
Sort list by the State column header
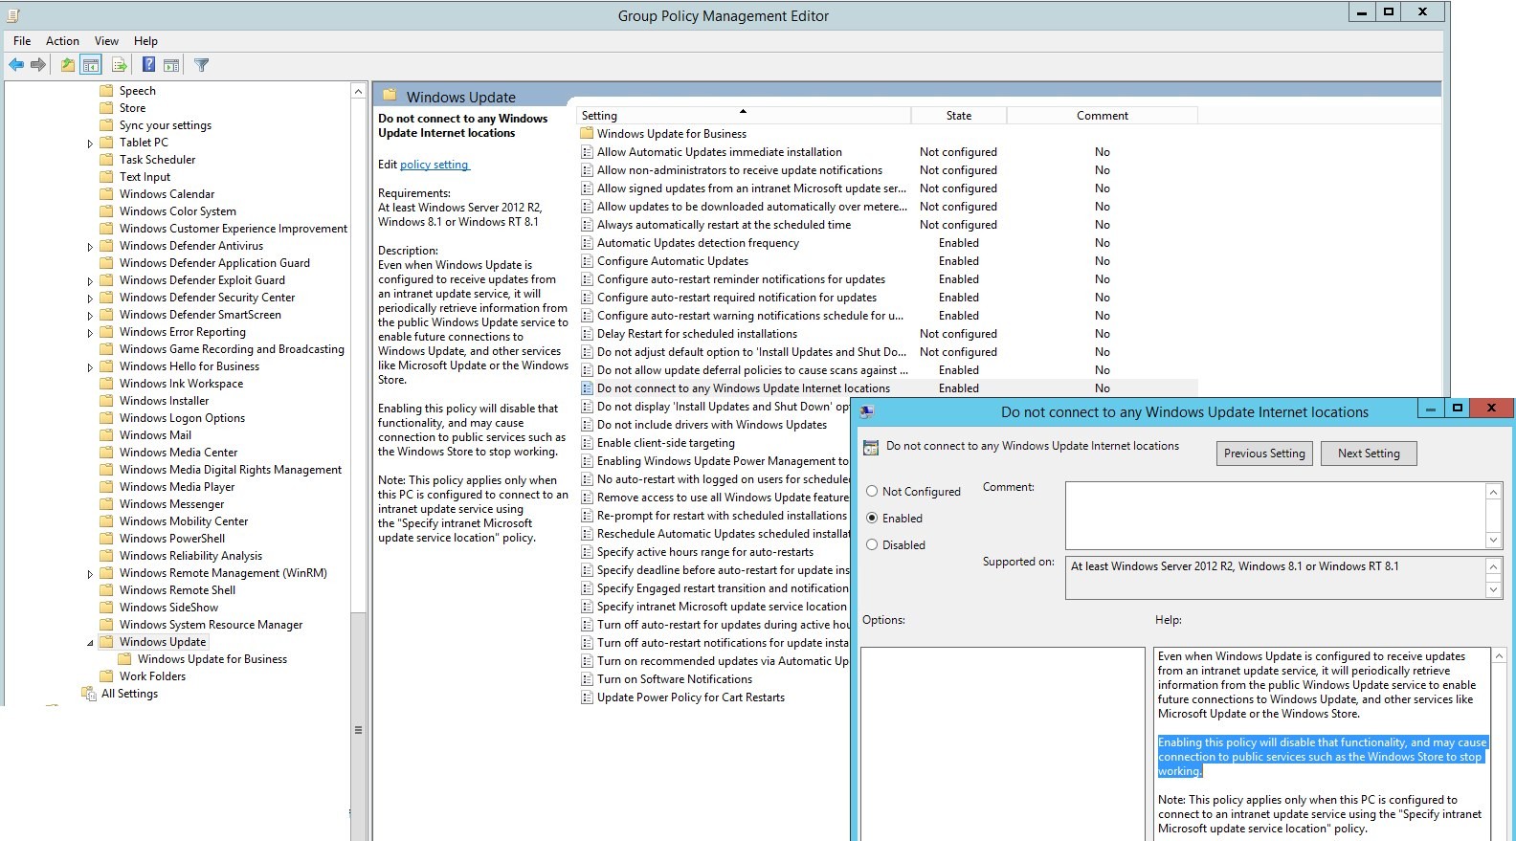tap(958, 116)
